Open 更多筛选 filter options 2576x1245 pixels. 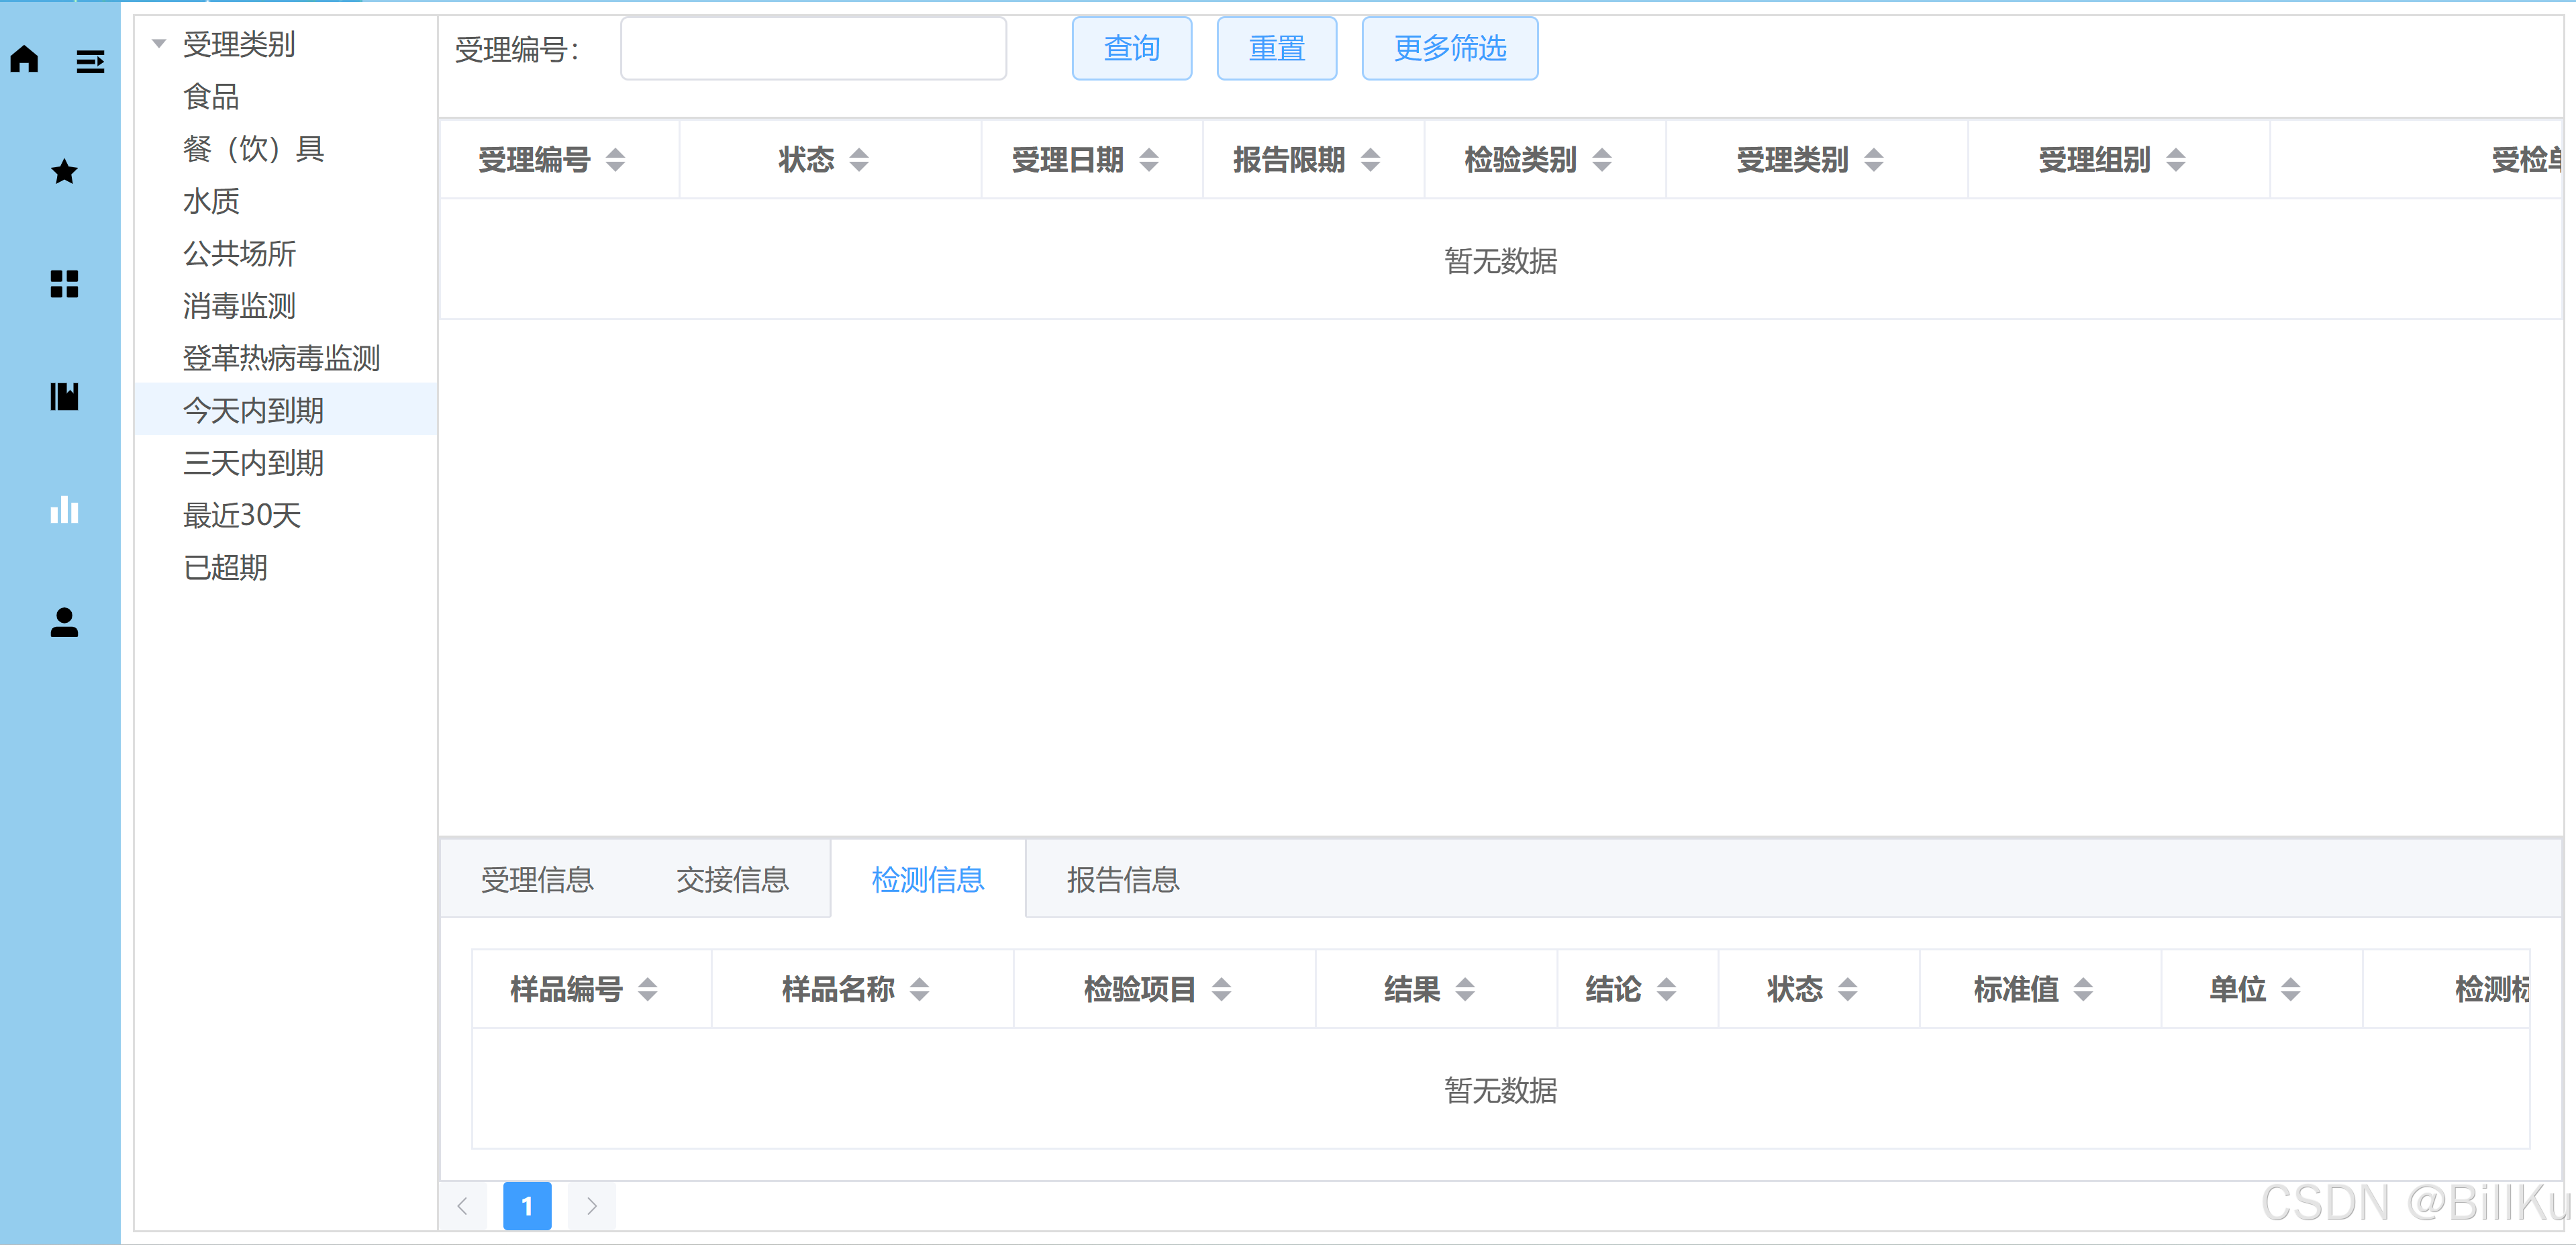click(x=1449, y=48)
